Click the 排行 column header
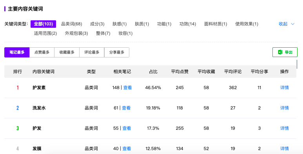 (18, 72)
